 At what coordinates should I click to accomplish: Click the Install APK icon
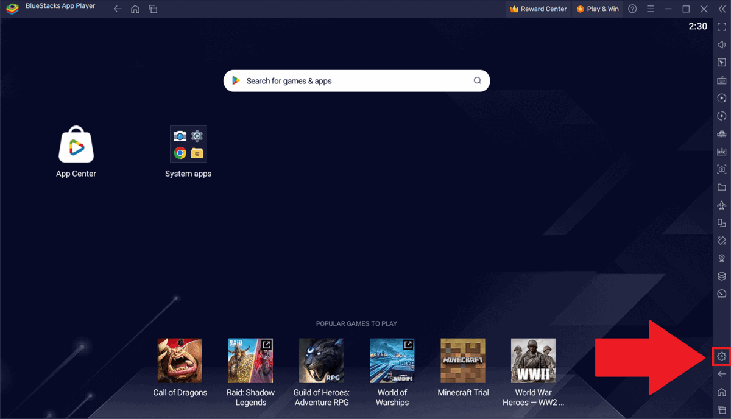click(722, 152)
